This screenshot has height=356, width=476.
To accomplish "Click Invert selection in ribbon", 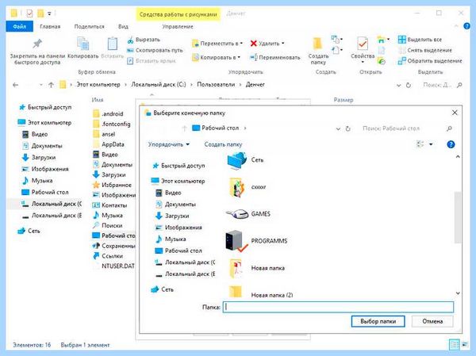I will pos(430,61).
